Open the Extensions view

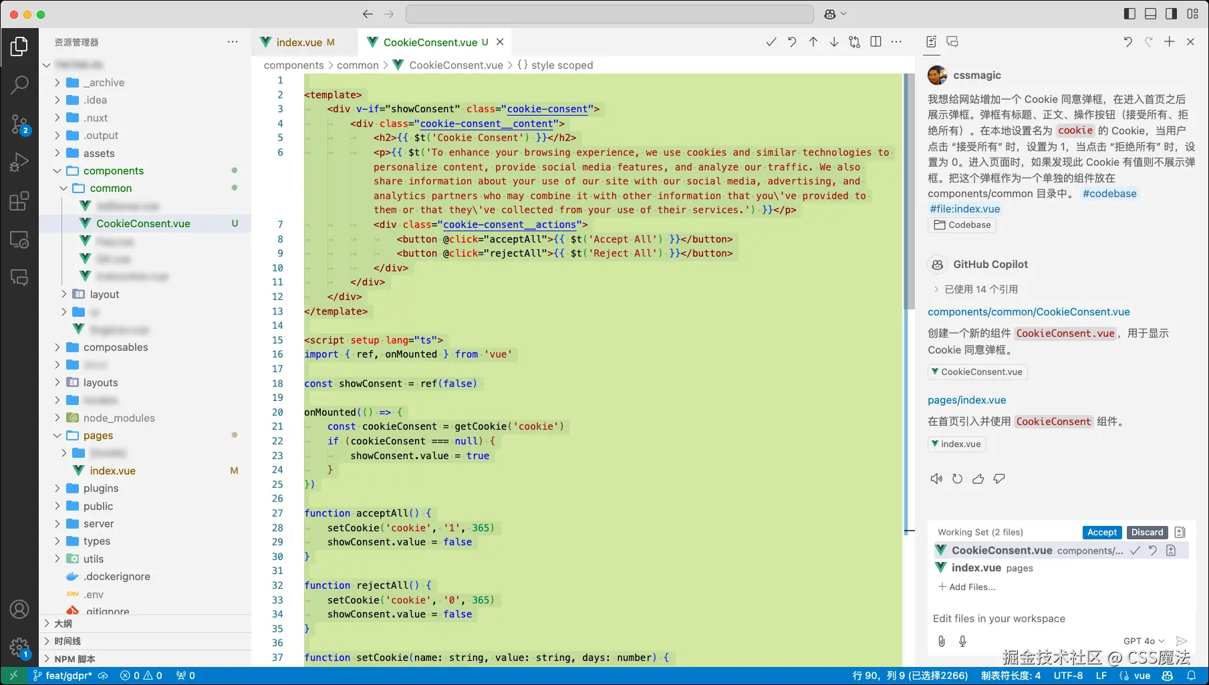(20, 200)
